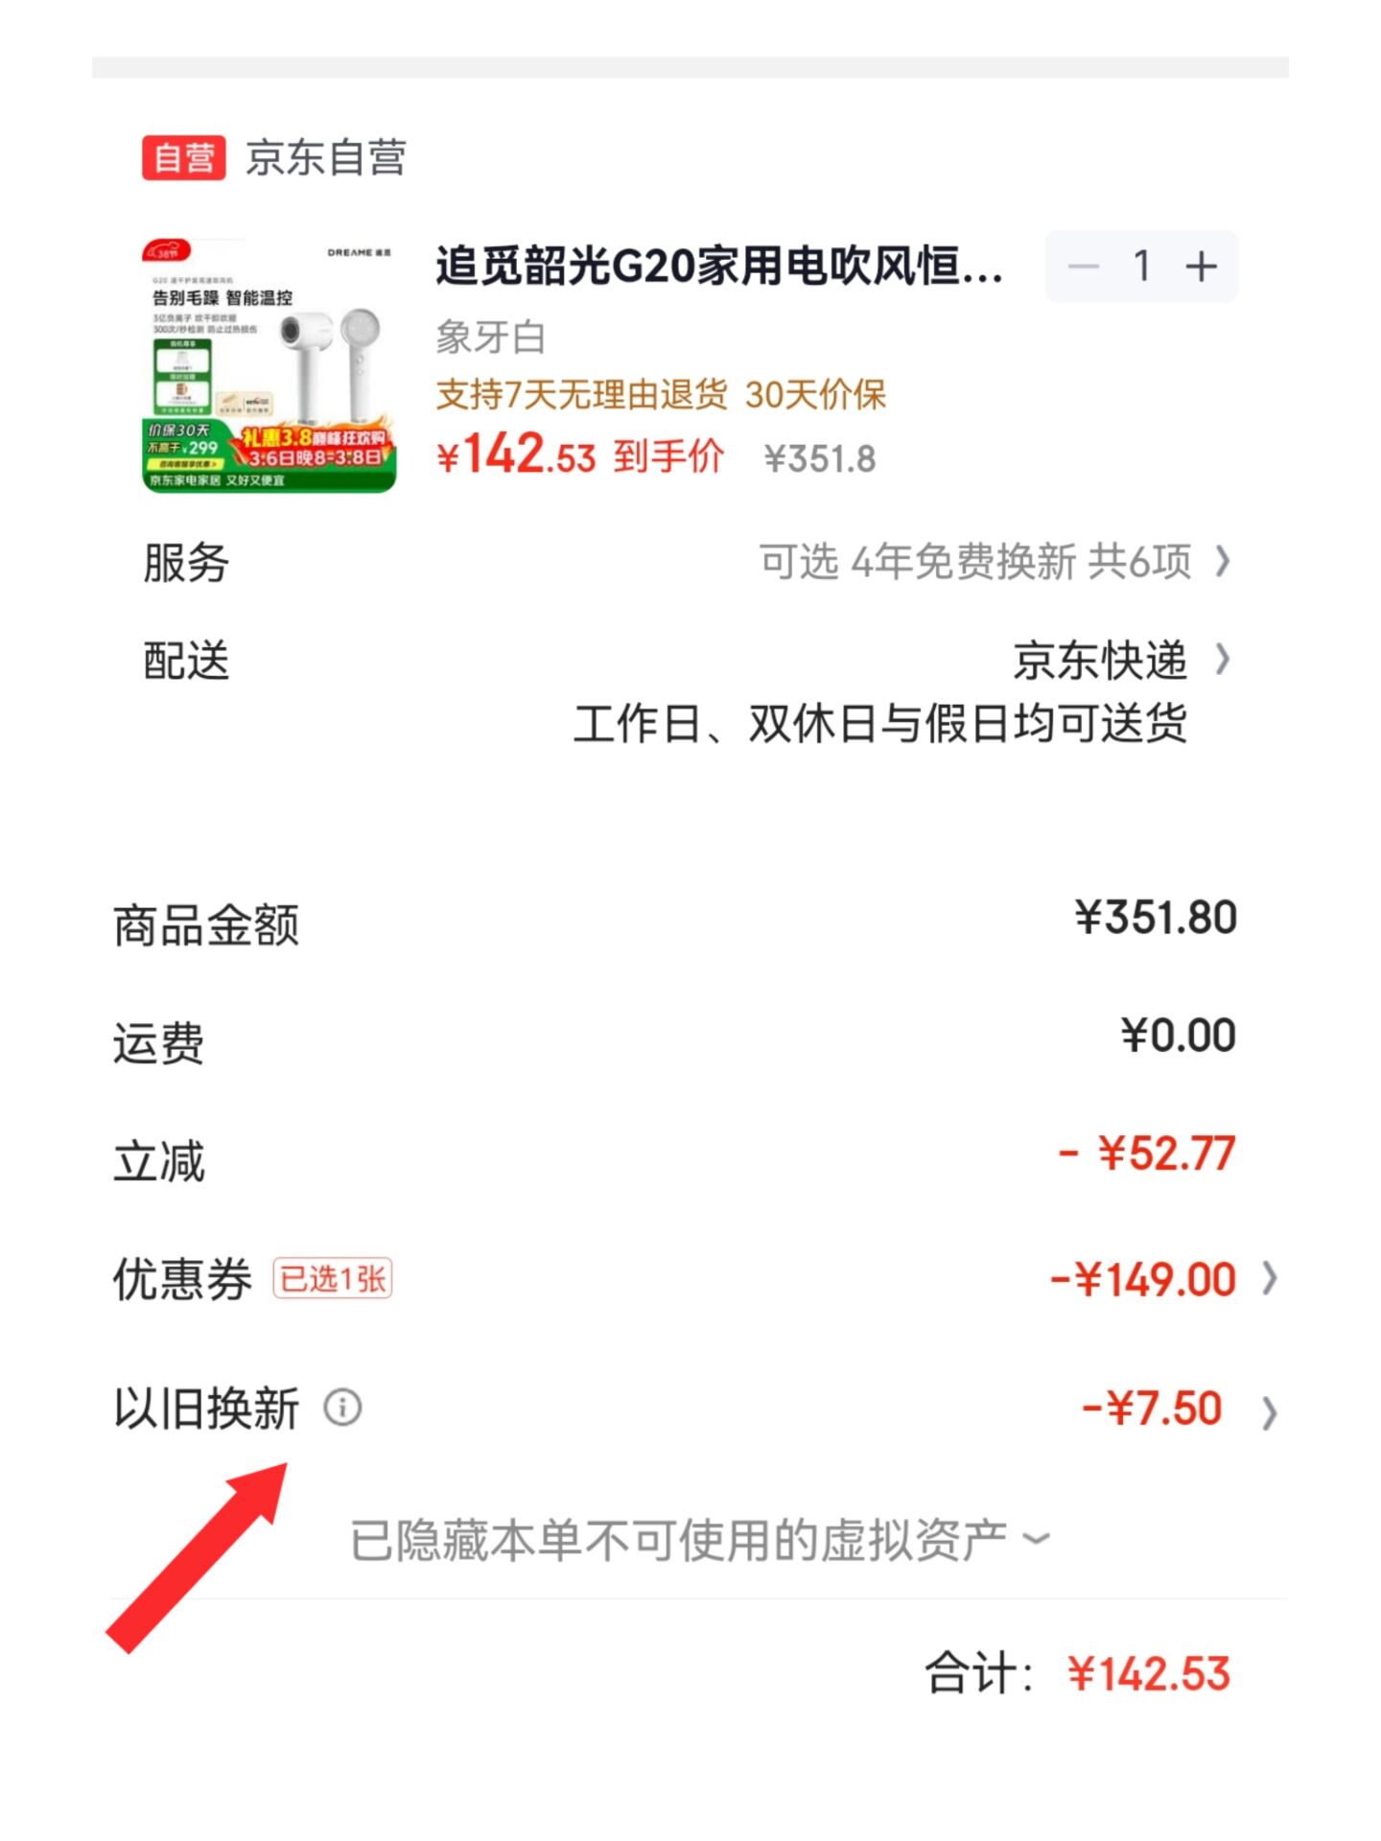
Task: Tap the red 自营 badge icon
Action: (x=184, y=158)
